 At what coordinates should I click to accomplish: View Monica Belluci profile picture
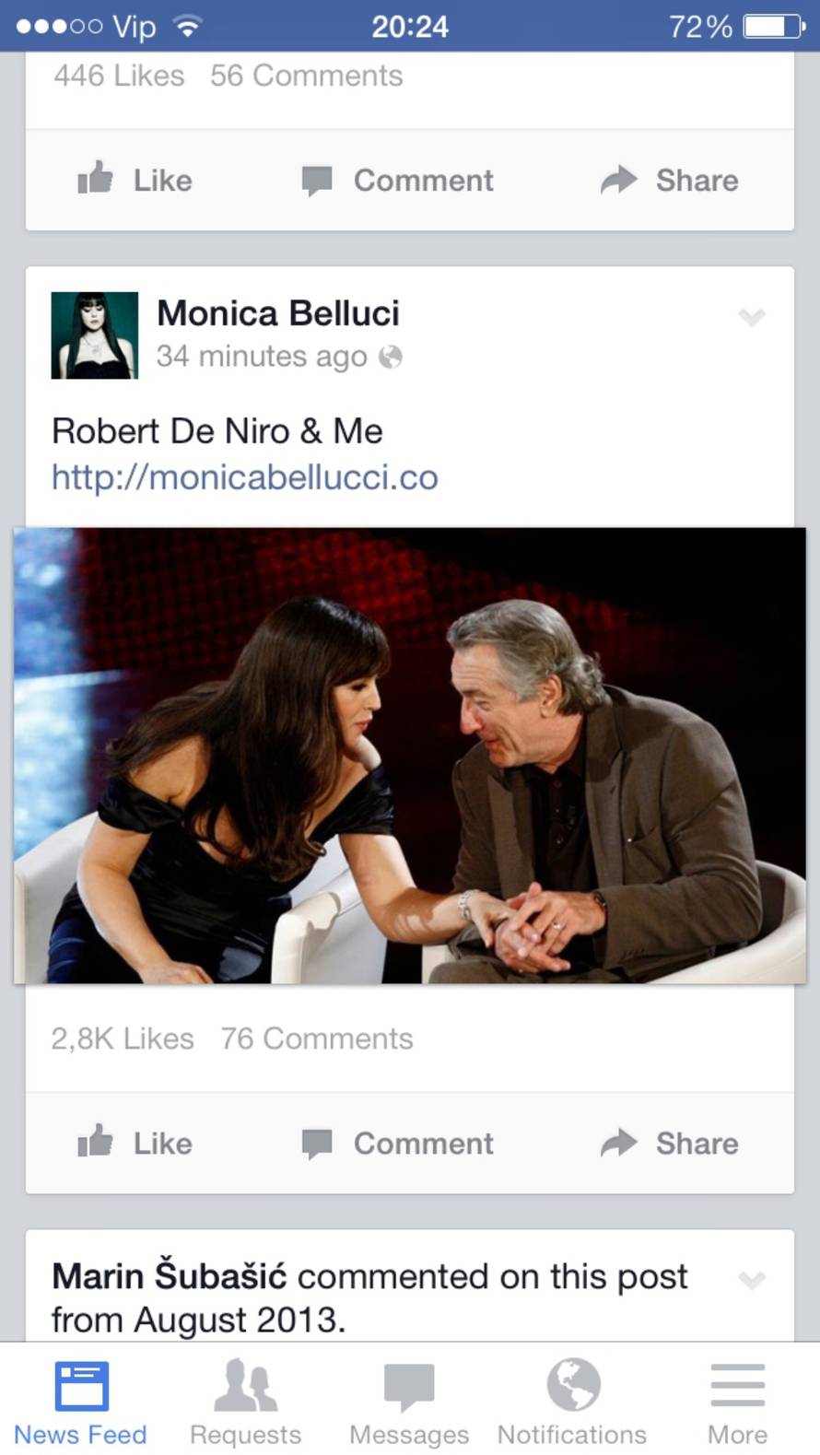(94, 335)
